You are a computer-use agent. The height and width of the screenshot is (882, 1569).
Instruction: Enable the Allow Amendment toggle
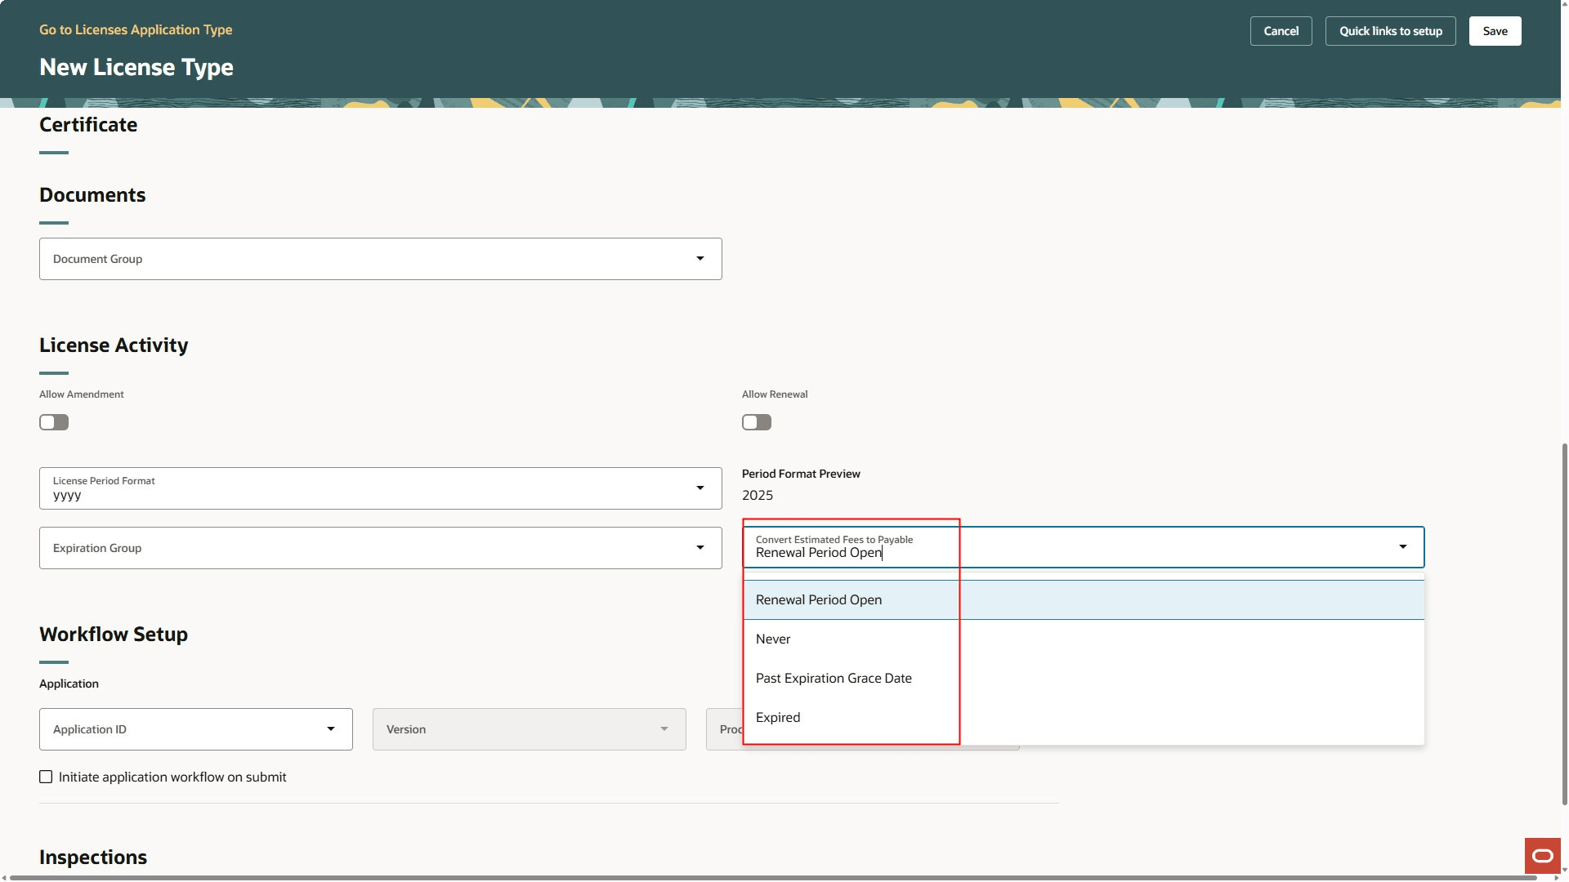pos(53,422)
